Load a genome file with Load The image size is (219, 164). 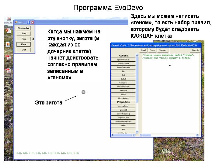[x=144, y=50]
